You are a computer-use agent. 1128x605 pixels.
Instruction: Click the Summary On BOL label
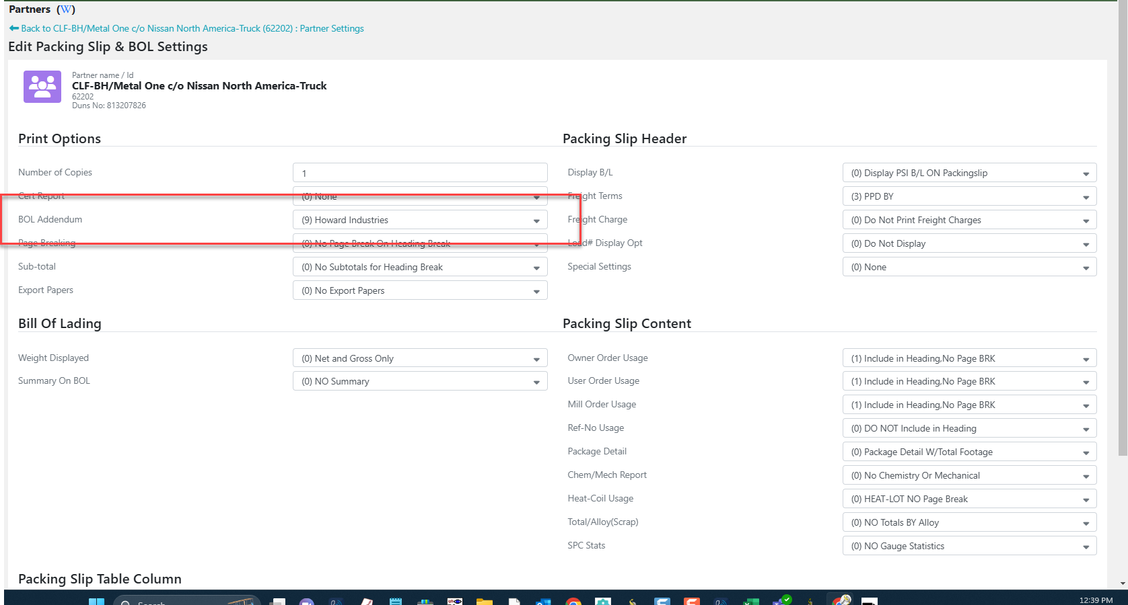coord(54,380)
